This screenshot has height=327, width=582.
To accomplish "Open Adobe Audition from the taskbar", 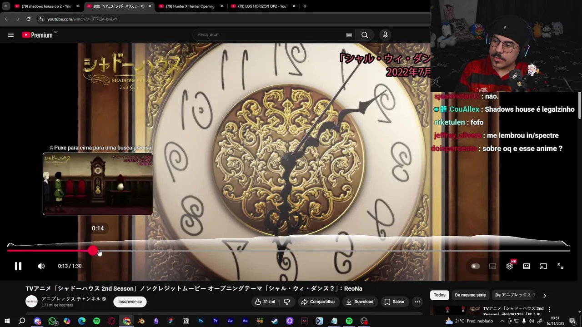I will click(x=245, y=321).
